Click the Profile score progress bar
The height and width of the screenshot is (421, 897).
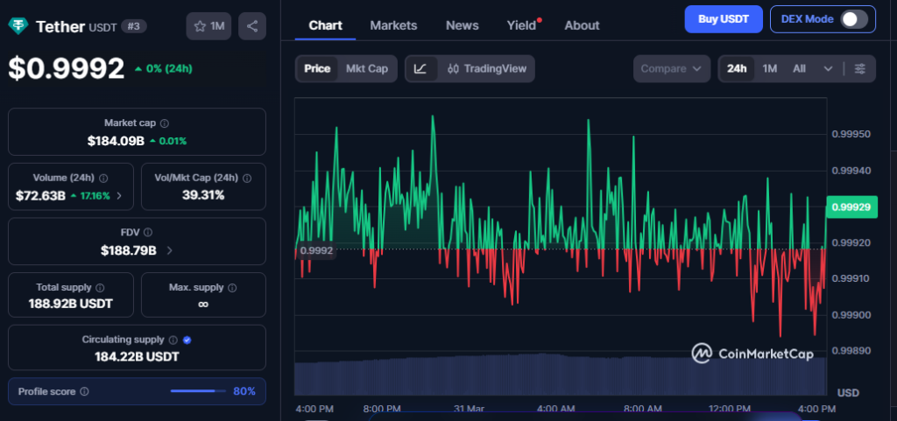[x=198, y=391]
